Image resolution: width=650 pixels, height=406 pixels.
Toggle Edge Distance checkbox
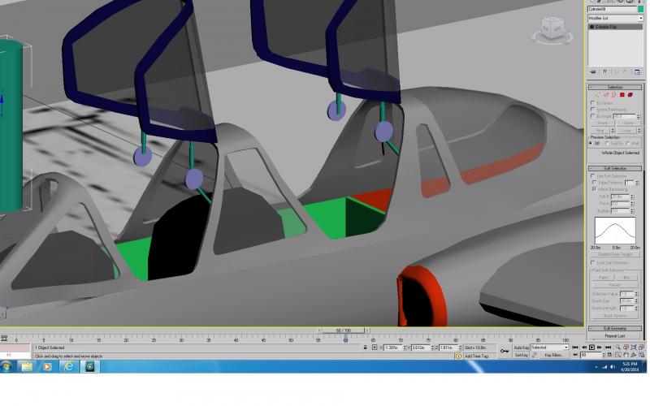595,182
